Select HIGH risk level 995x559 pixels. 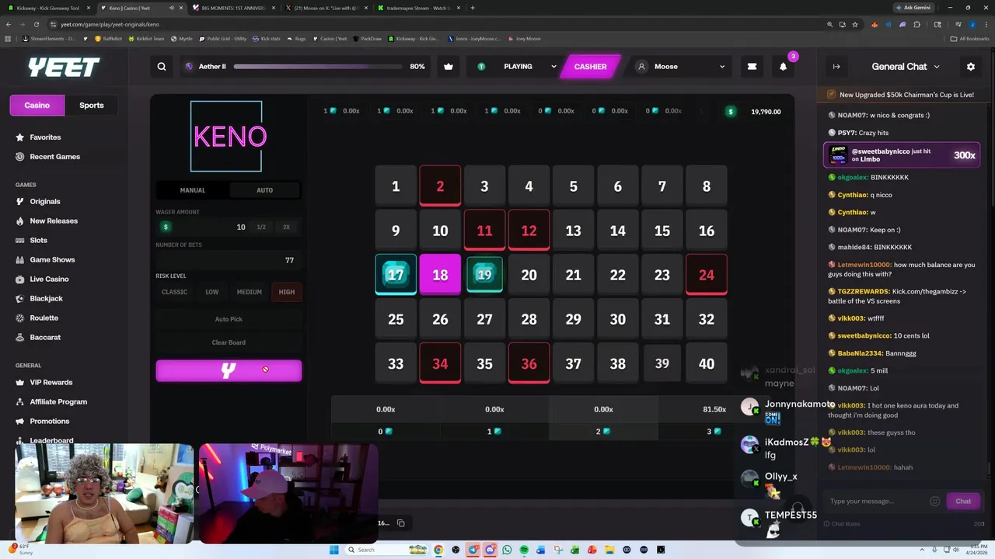(287, 292)
